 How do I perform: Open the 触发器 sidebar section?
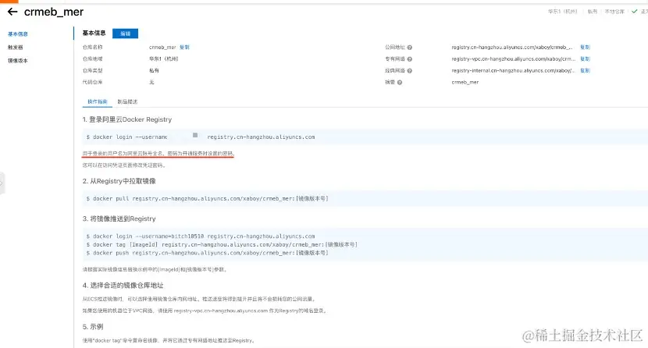16,47
